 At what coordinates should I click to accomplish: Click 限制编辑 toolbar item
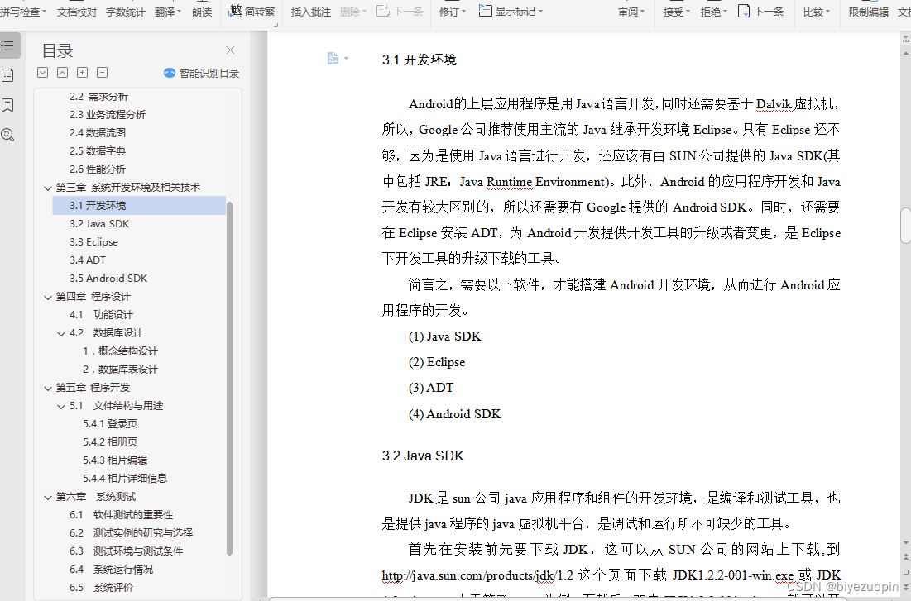pyautogui.click(x=869, y=12)
